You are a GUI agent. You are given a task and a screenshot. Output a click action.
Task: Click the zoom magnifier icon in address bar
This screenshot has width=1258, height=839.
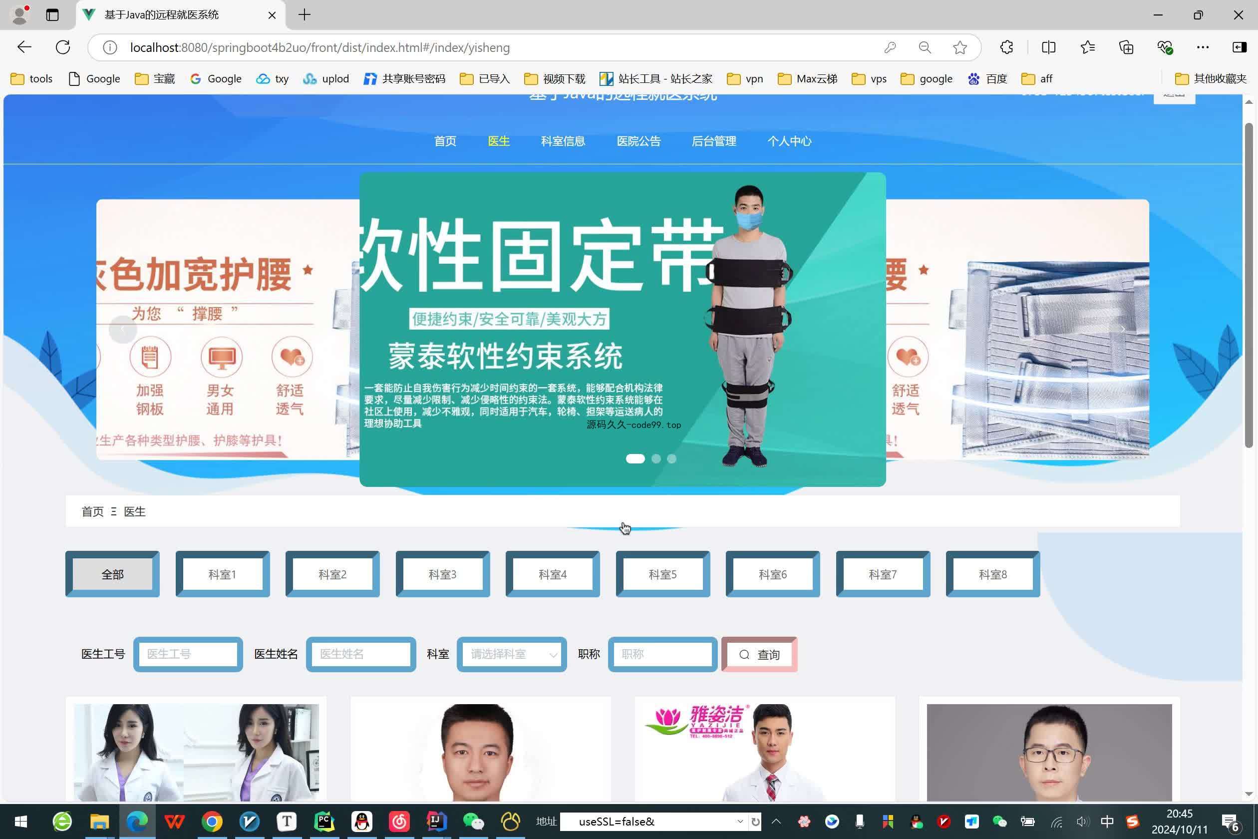[925, 47]
